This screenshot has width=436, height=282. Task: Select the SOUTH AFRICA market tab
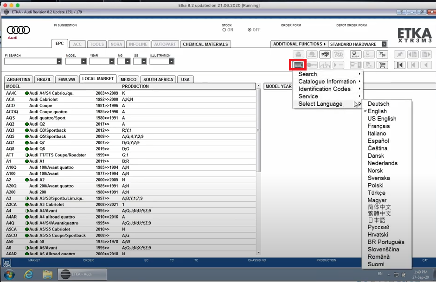pos(158,79)
